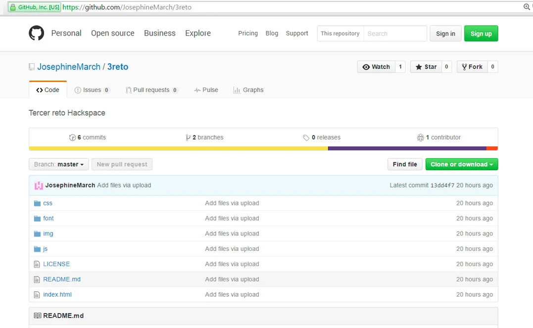Viewport: 533px width, 328px height.
Task: Open the LICENSE file name
Action: (x=56, y=264)
